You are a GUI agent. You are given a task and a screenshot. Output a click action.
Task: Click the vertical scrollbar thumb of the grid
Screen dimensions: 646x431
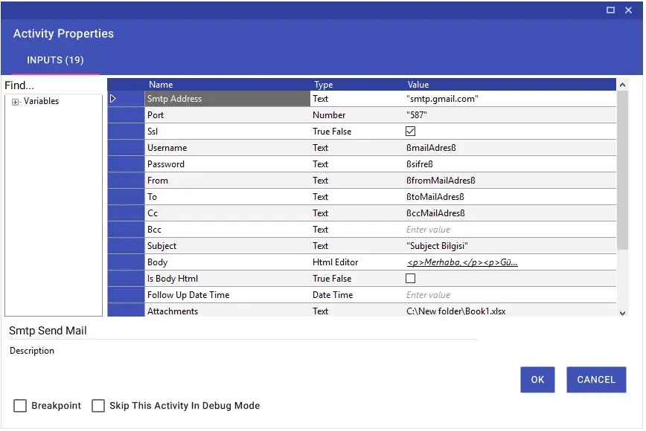click(622, 170)
